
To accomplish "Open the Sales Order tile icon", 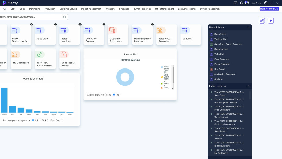I will pyautogui.click(x=40, y=30).
